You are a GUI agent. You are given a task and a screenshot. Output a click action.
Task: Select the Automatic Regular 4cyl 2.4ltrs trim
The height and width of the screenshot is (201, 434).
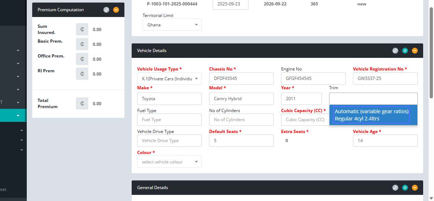coord(371,115)
